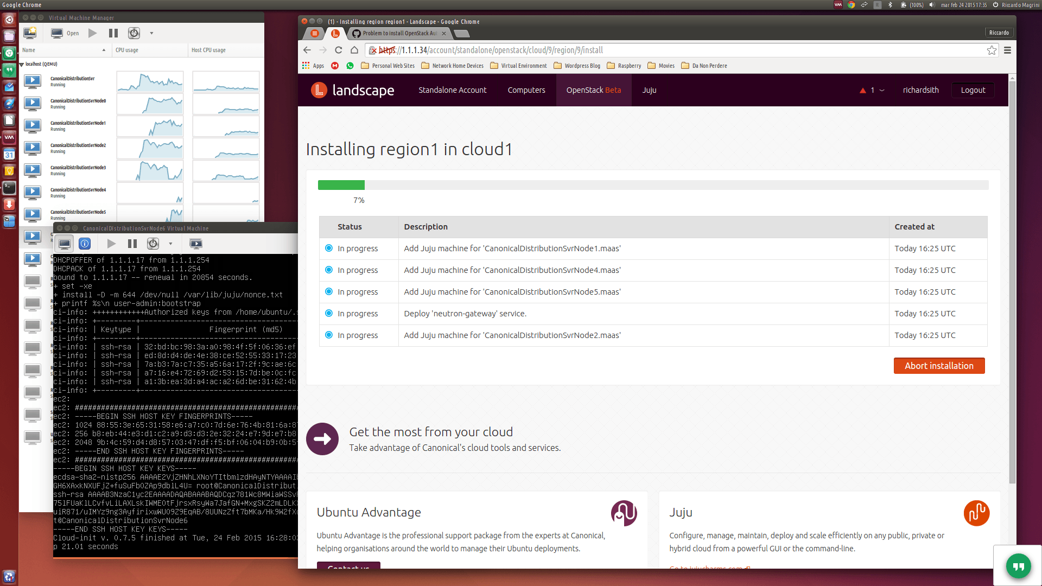Close the GitHub 'Problem to install OpenStack' tab
The height and width of the screenshot is (586, 1042).
(x=444, y=33)
